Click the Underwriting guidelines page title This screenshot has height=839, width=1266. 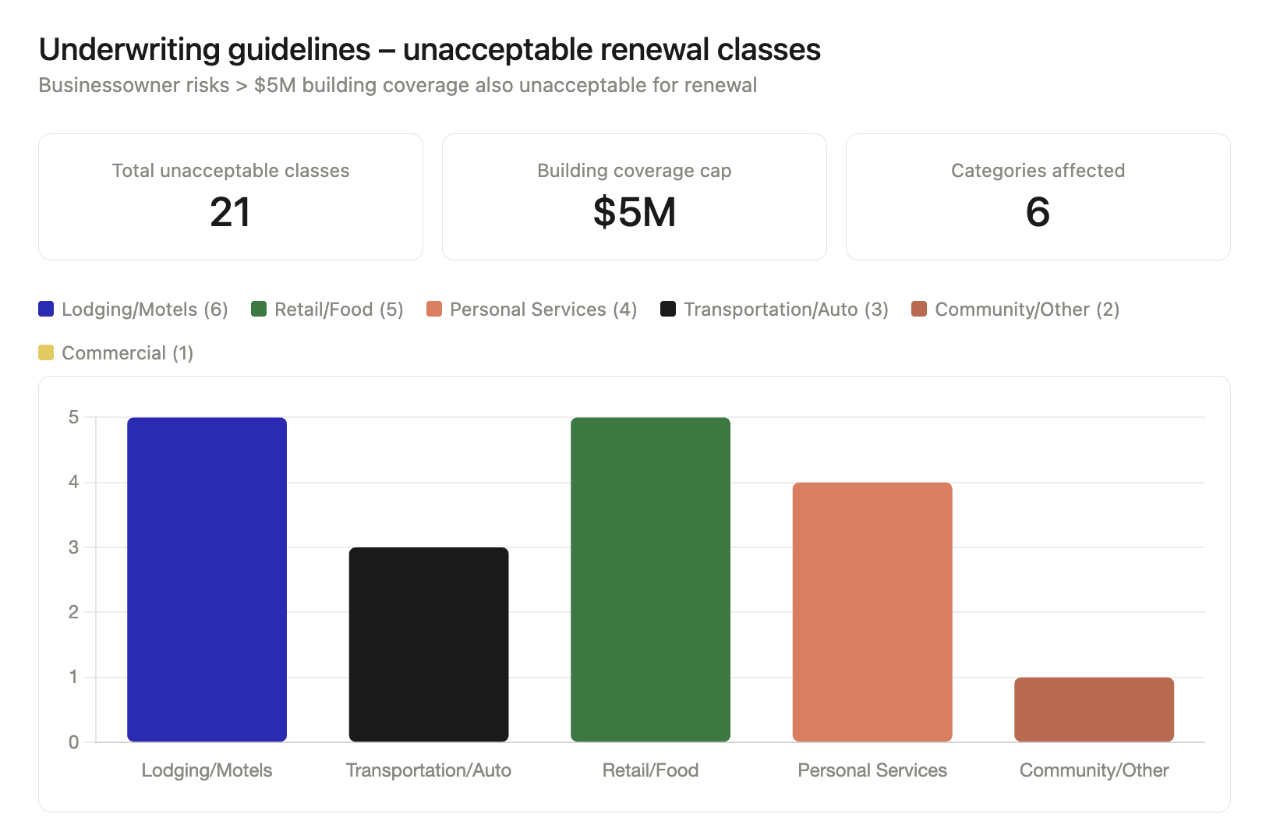coord(430,49)
